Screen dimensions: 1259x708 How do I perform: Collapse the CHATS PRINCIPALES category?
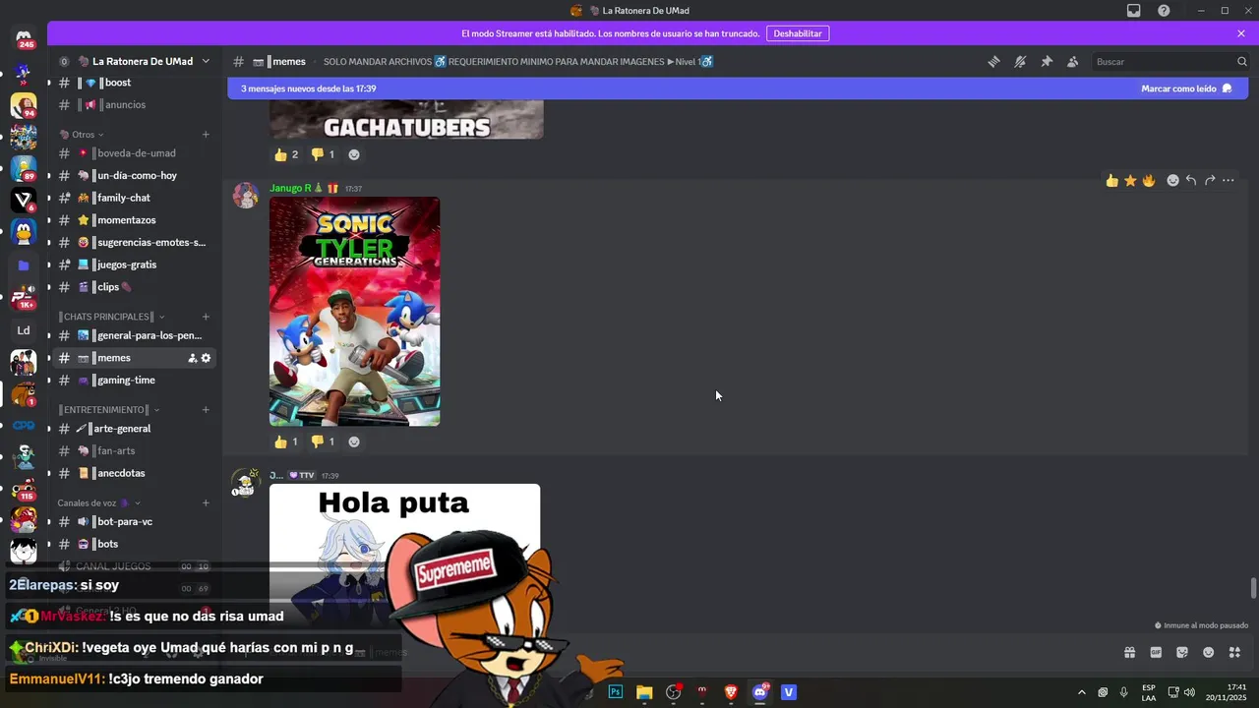[112, 317]
